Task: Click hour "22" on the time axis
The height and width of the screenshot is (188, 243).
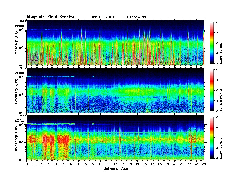Action: point(189,164)
